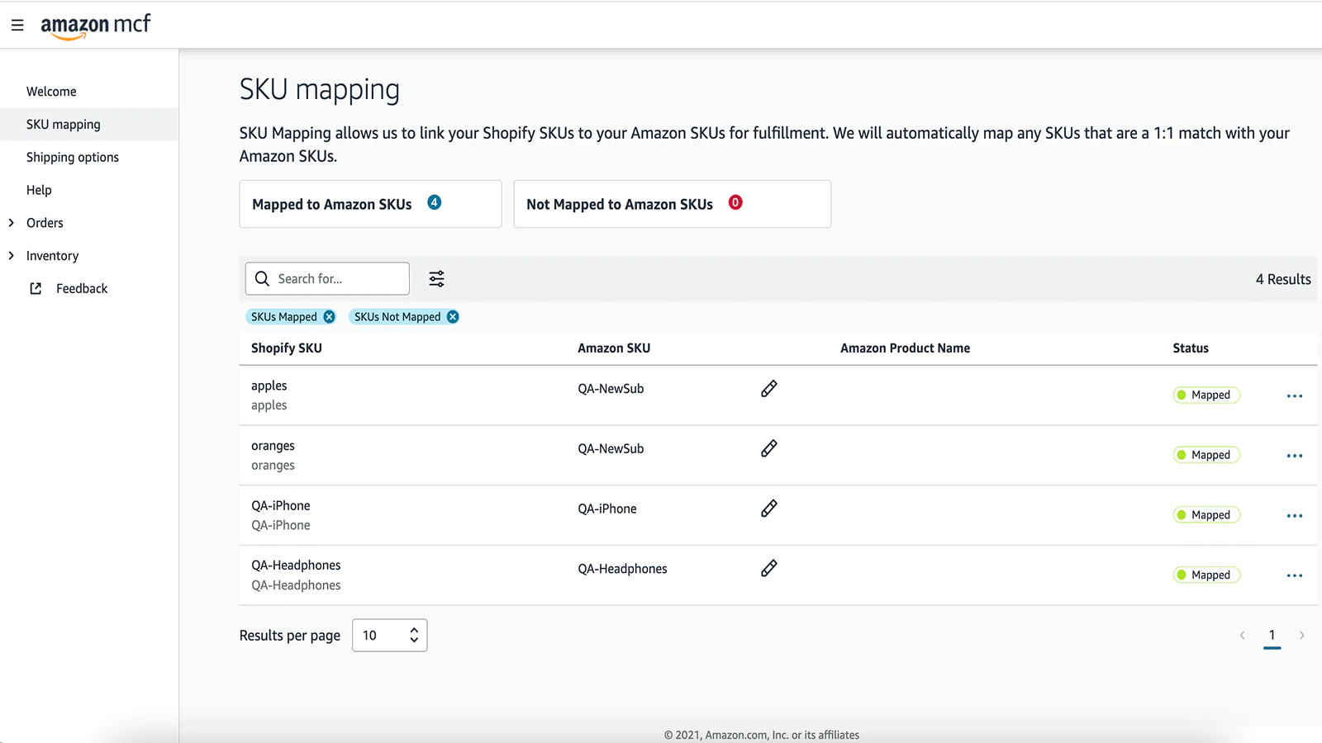This screenshot has width=1322, height=743.
Task: Open the Orders section label
Action: [45, 223]
